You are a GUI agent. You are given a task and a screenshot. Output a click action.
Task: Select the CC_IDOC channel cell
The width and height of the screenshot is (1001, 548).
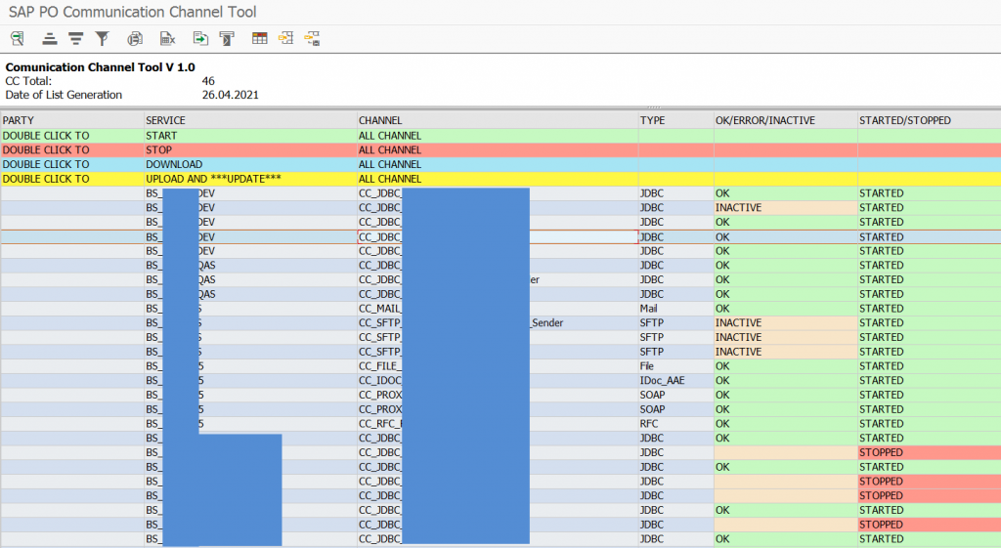point(498,380)
